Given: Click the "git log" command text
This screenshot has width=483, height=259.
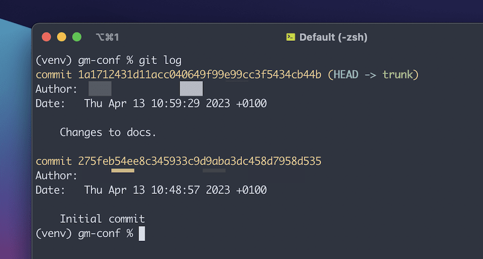Looking at the screenshot, I should tap(160, 60).
